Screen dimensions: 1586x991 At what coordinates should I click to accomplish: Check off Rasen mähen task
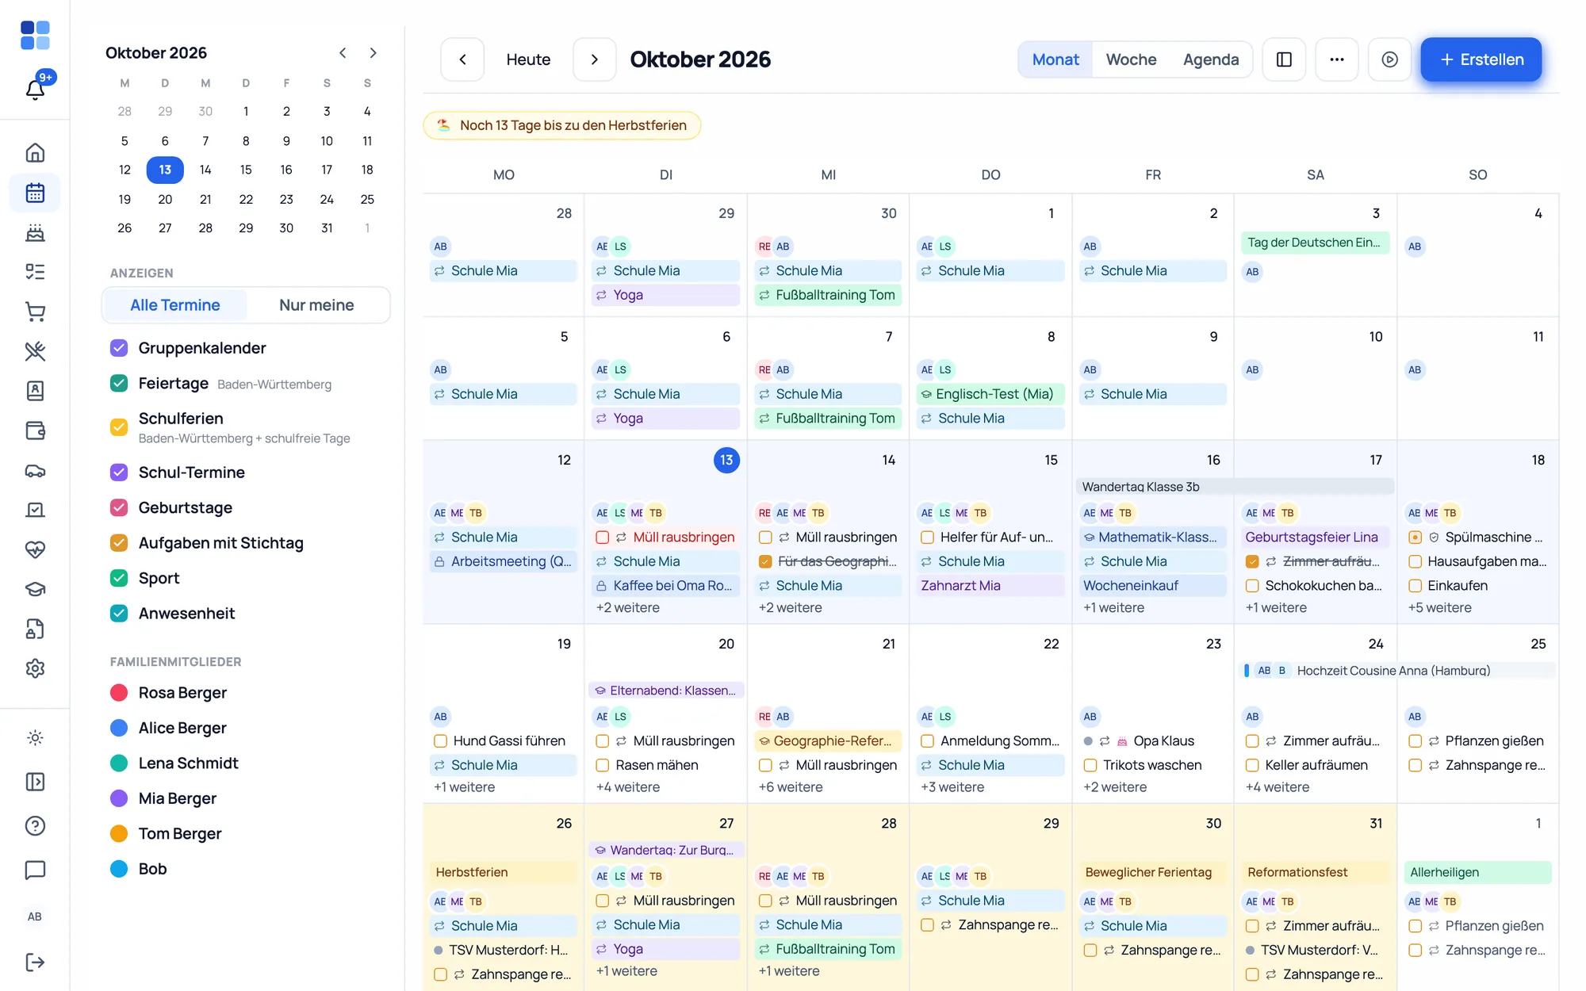coord(603,765)
